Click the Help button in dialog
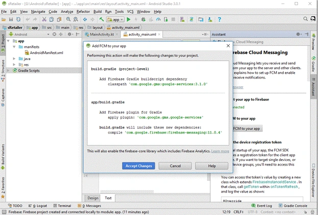 [212, 166]
